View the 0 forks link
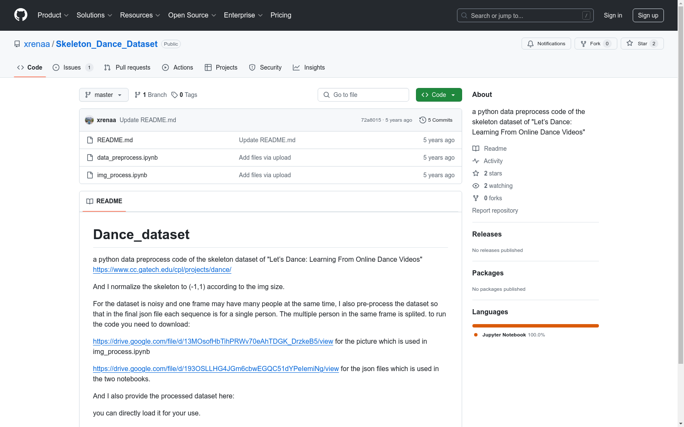The height and width of the screenshot is (427, 684). pyautogui.click(x=487, y=198)
